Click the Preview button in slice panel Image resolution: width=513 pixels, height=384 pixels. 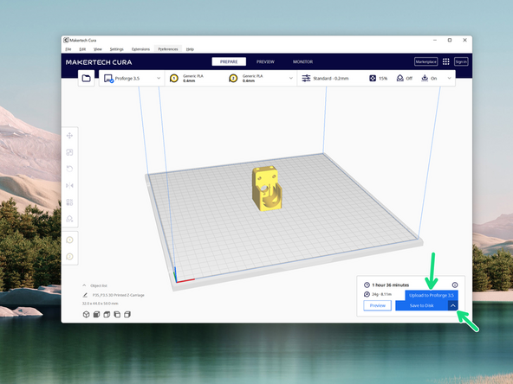click(378, 305)
